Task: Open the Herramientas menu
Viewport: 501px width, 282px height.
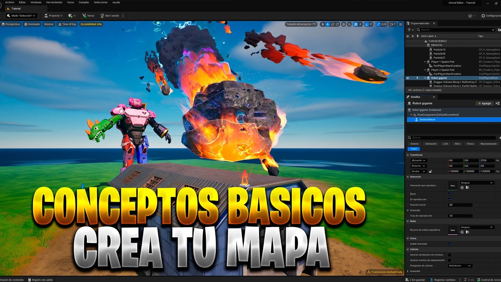Action: (54, 2)
